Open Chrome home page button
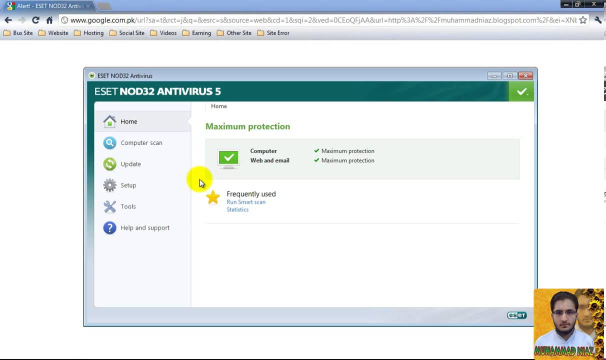Image resolution: width=606 pixels, height=360 pixels. click(x=49, y=20)
